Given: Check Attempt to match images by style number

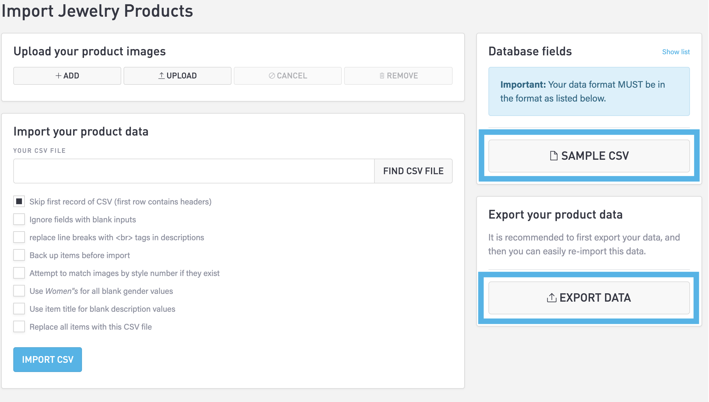Looking at the screenshot, I should (19, 273).
